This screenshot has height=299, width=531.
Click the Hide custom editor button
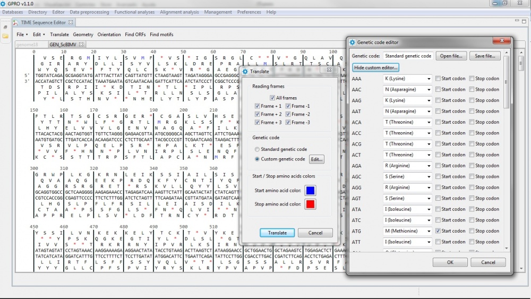(375, 67)
